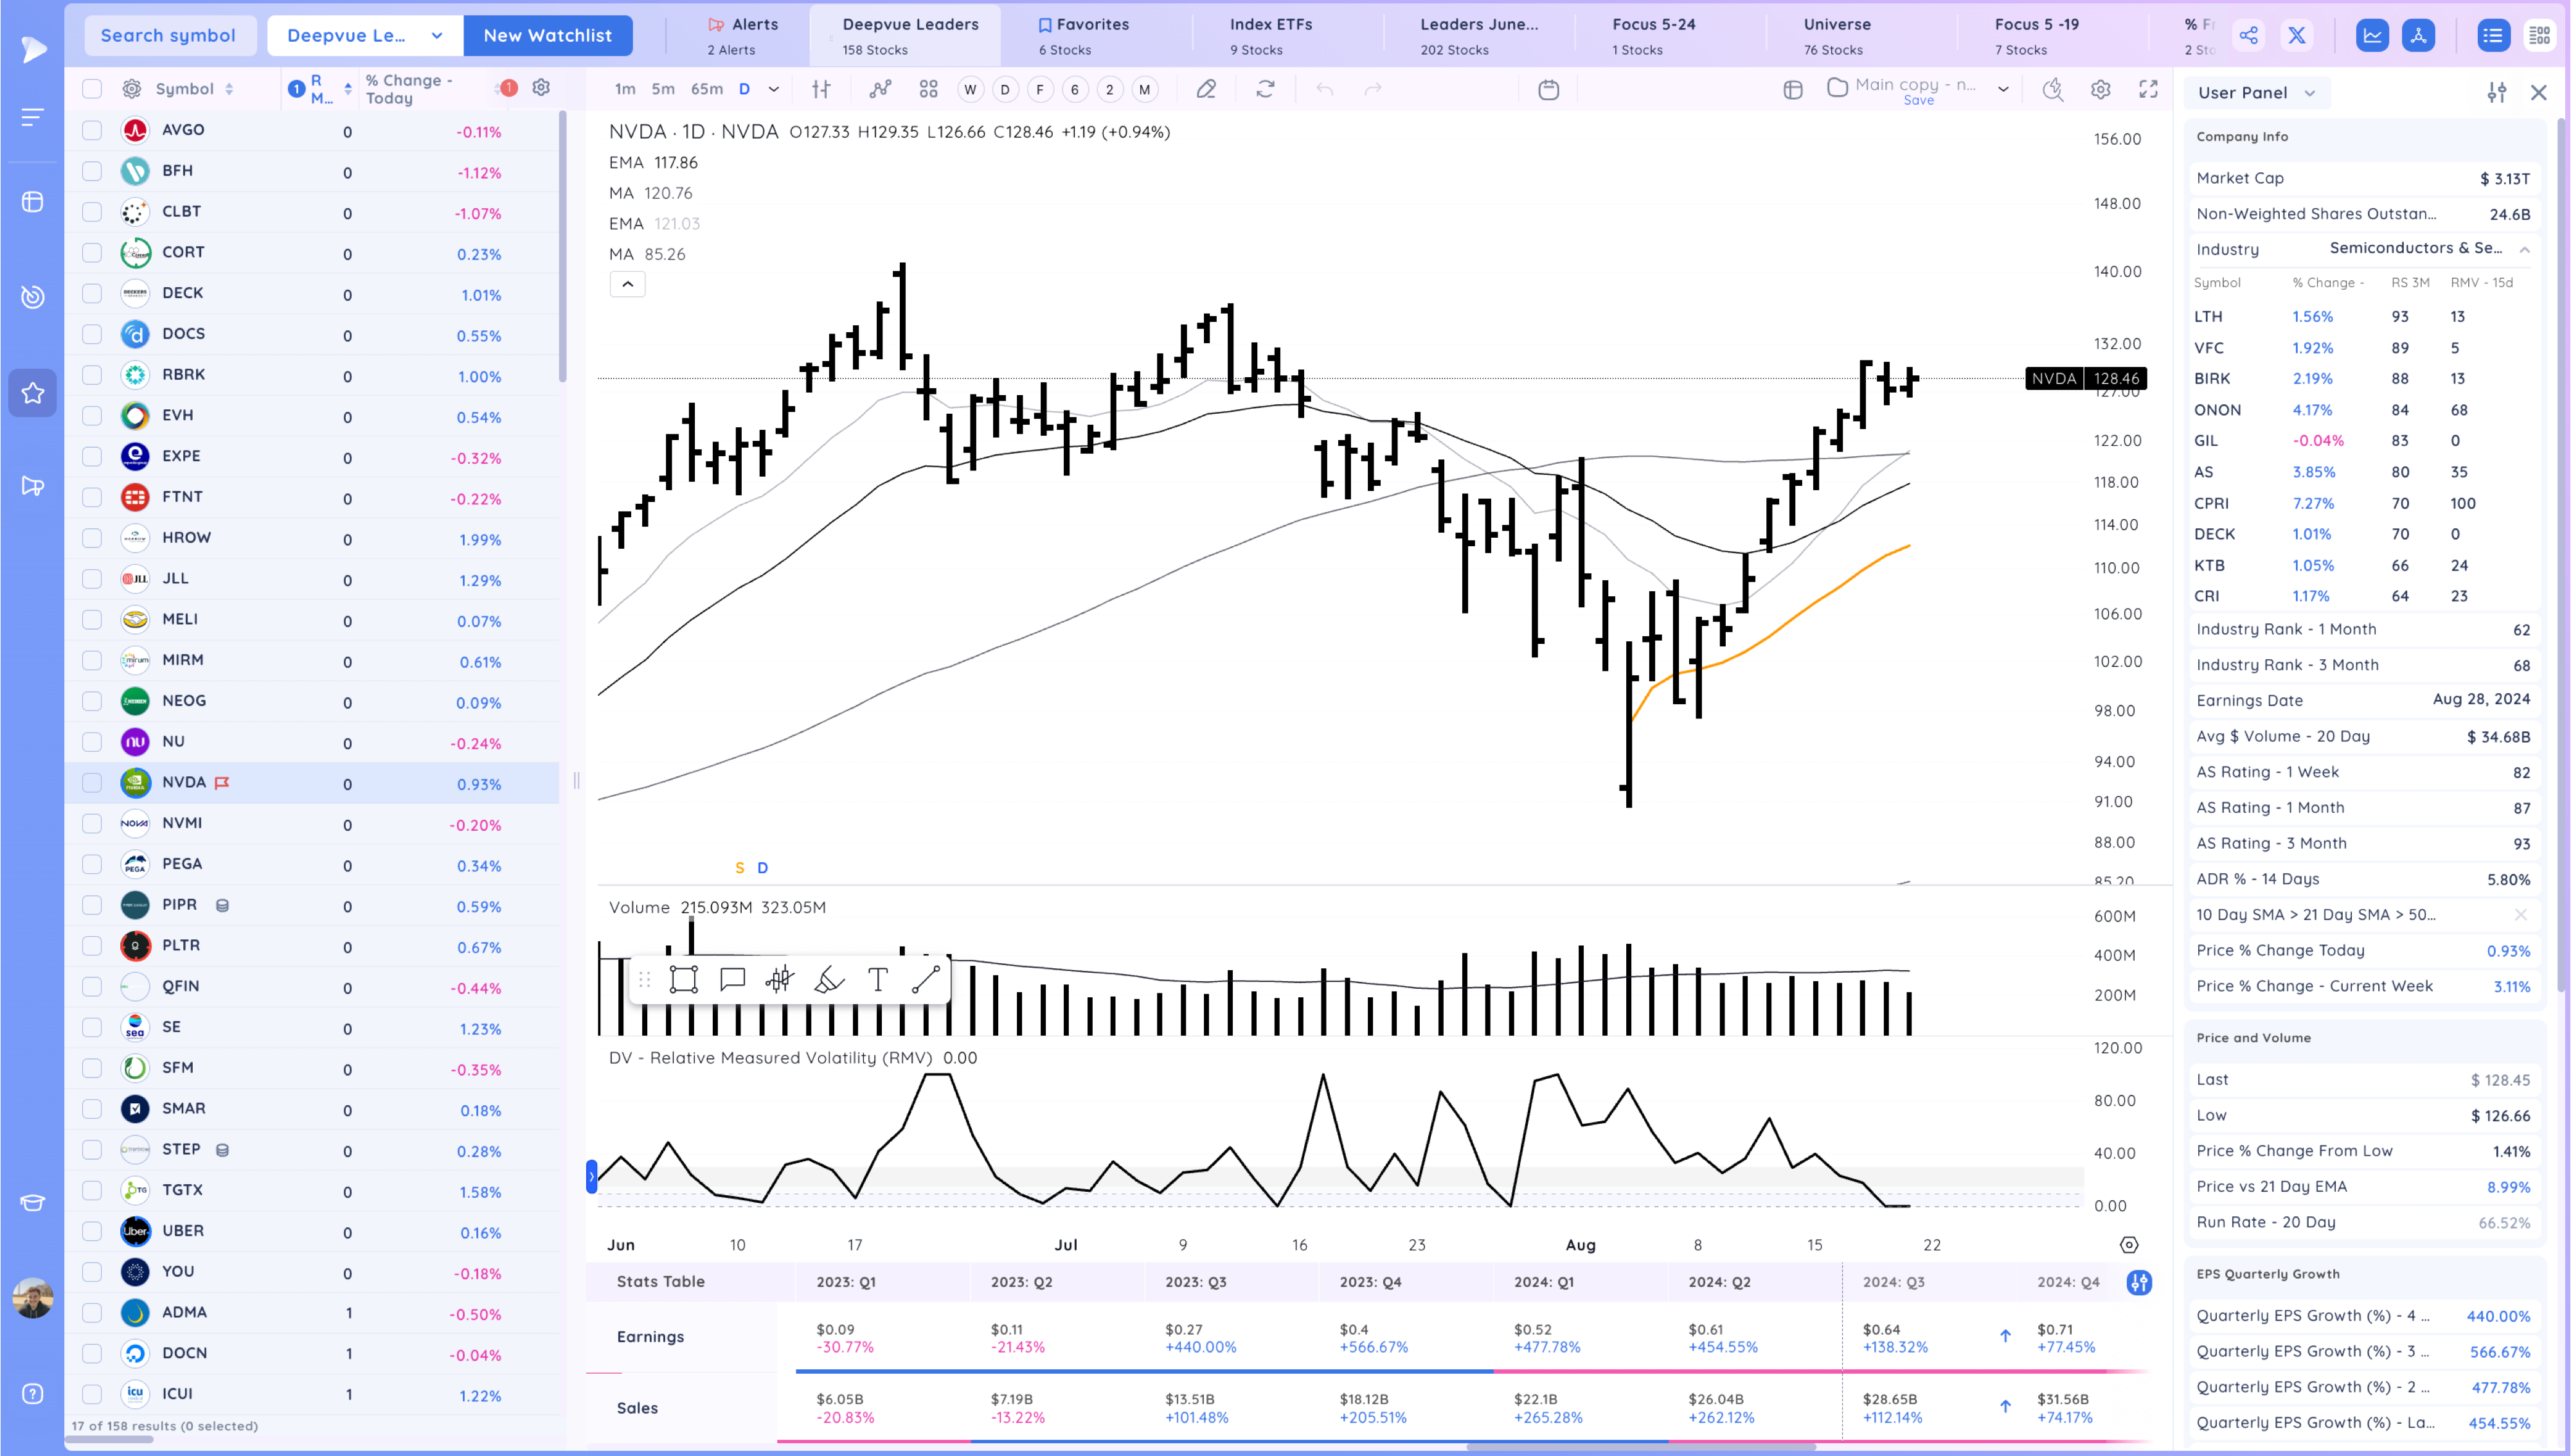This screenshot has width=2571, height=1456.
Task: Switch to the Index ETFs tab
Action: point(1270,35)
